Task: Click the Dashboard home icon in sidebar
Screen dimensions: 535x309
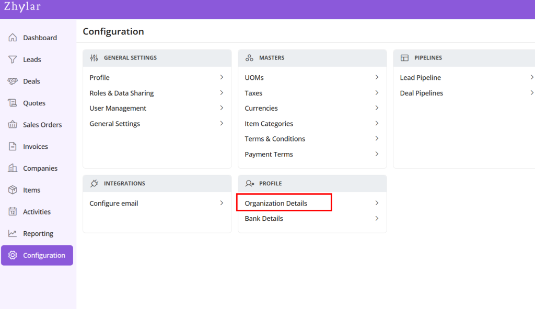Action: 13,38
